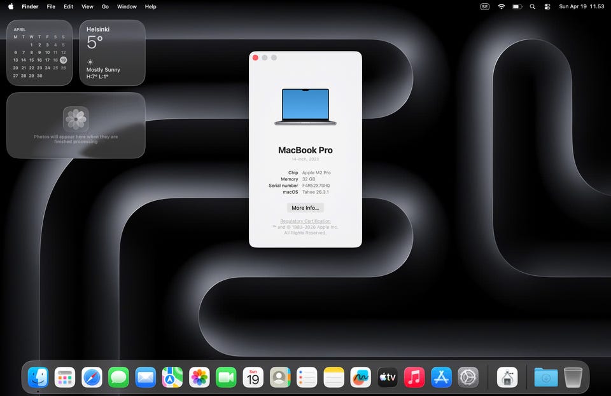Open the Finder menu

(x=30, y=6)
